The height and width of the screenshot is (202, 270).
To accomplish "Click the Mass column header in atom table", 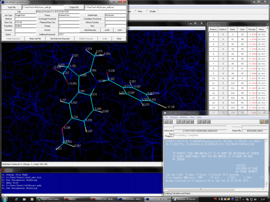I will (262, 29).
